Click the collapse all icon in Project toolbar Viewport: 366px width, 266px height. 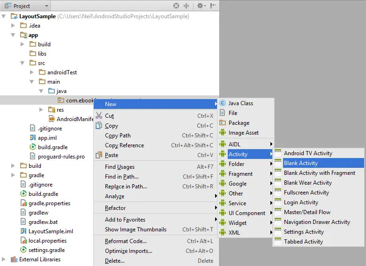(186, 6)
